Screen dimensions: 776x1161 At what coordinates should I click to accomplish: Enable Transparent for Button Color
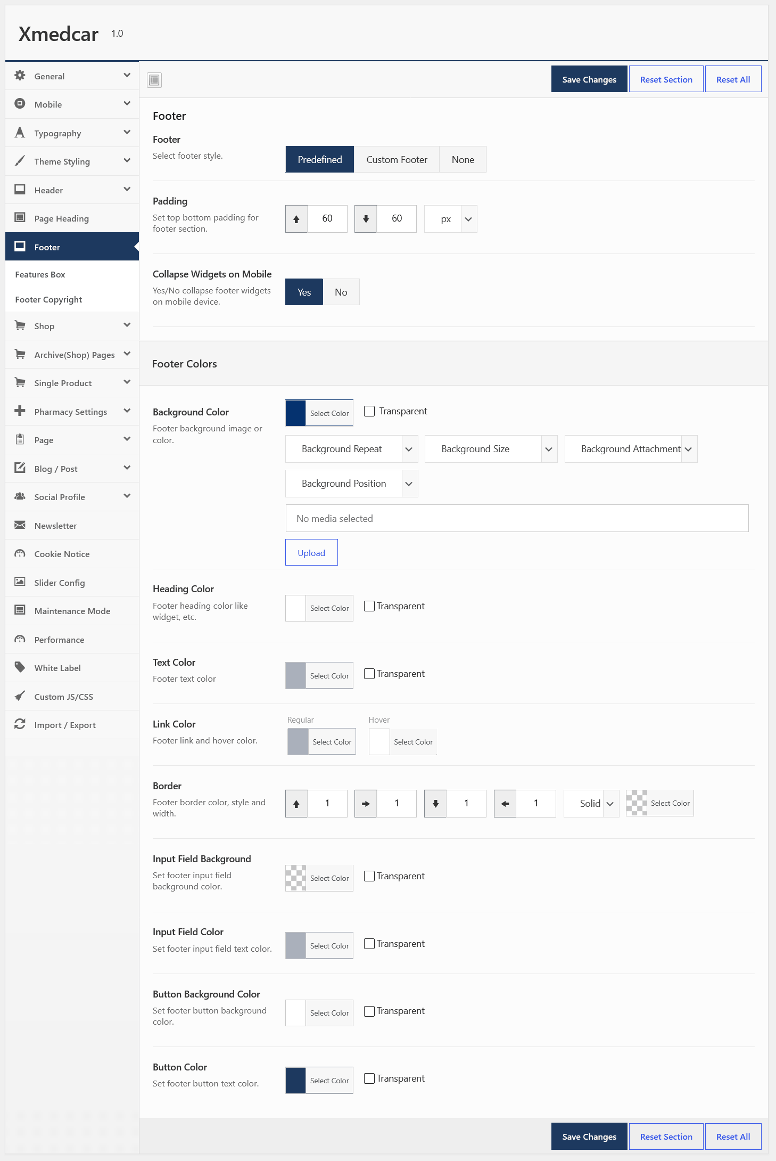[369, 1078]
